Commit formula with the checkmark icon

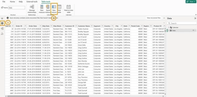tap(12, 23)
